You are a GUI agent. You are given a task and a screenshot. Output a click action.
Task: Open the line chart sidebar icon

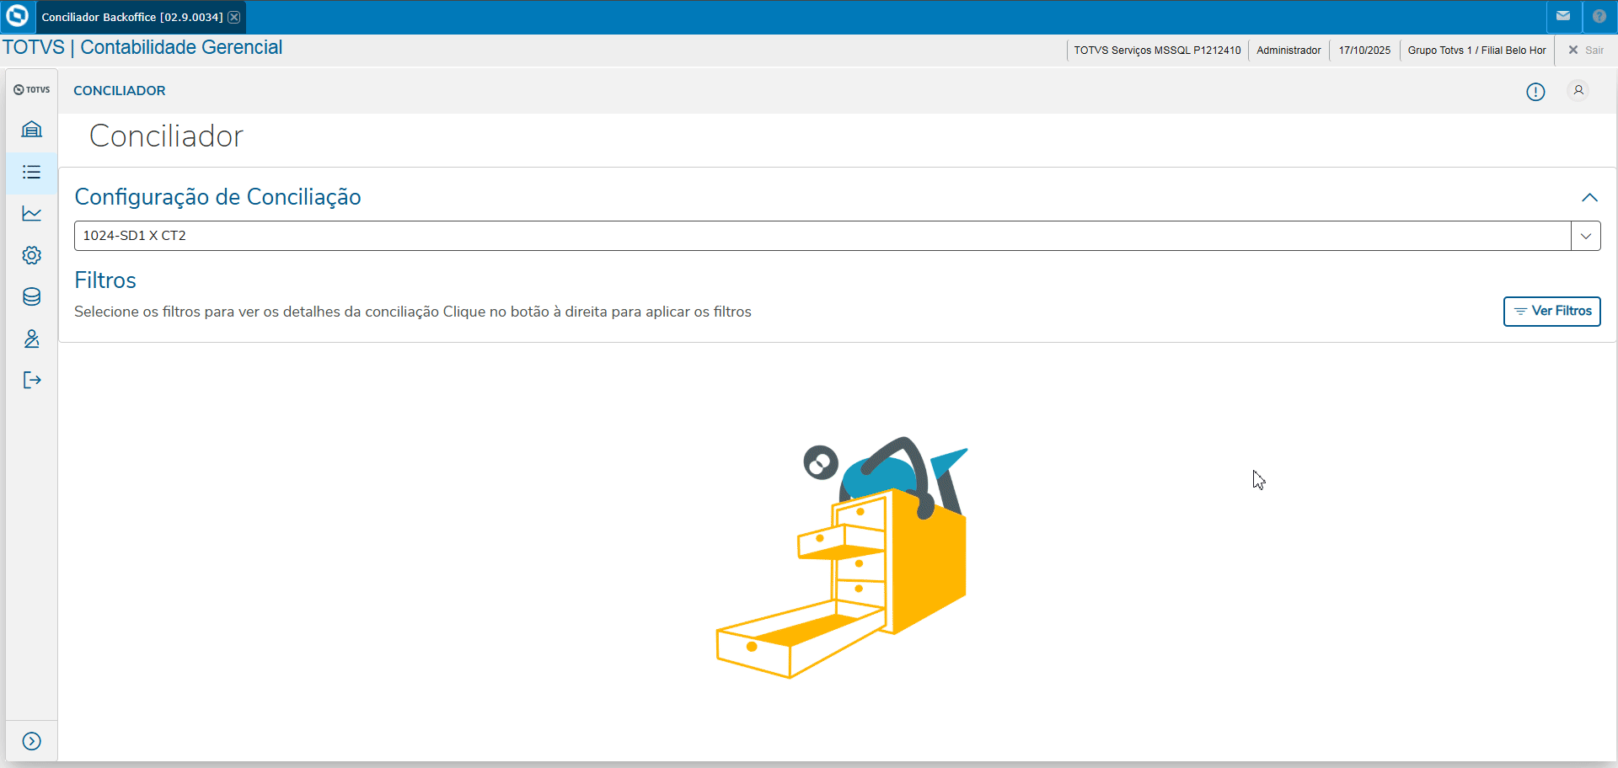pyautogui.click(x=32, y=214)
